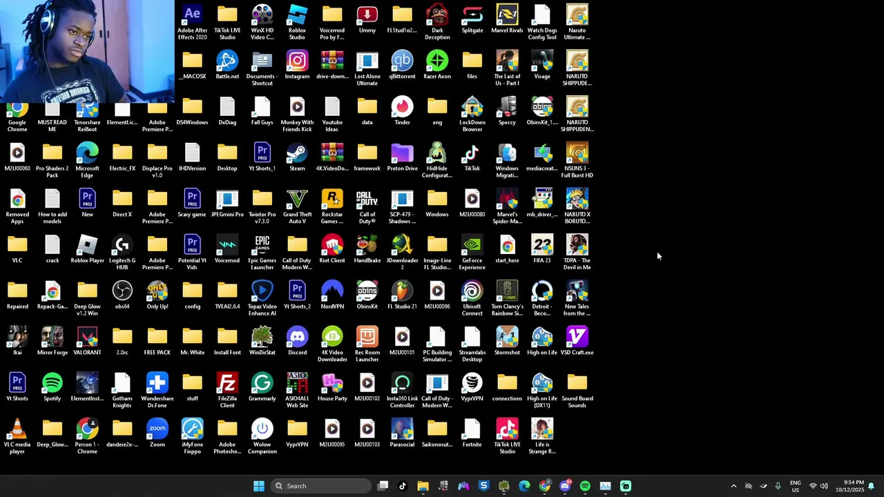Select the Spotify desktop shortcut
This screenshot has width=884, height=497.
point(52,387)
